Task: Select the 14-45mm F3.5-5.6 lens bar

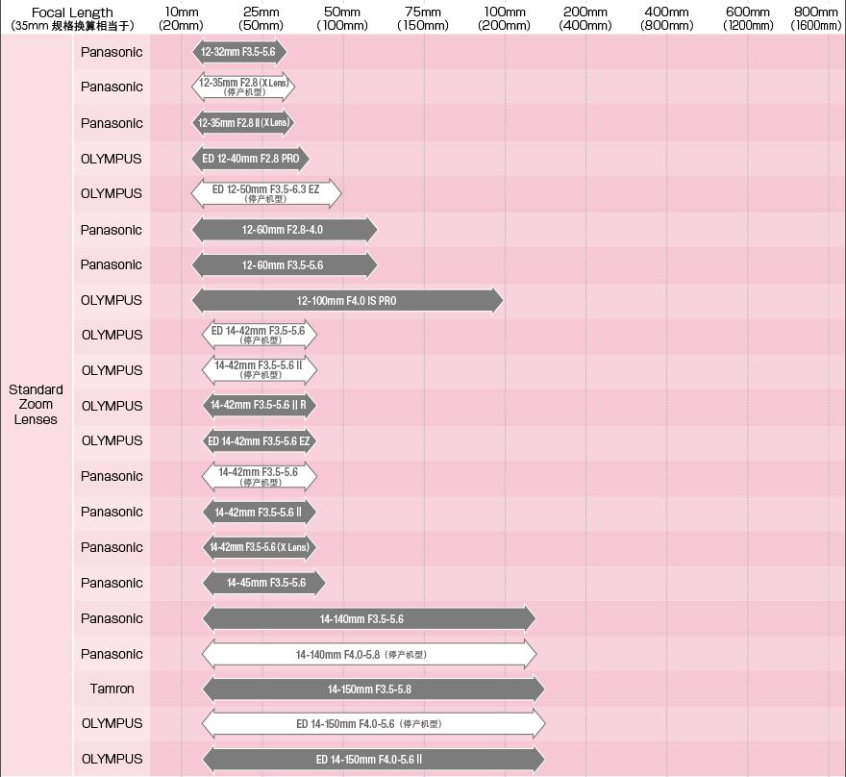Action: pyautogui.click(x=263, y=583)
